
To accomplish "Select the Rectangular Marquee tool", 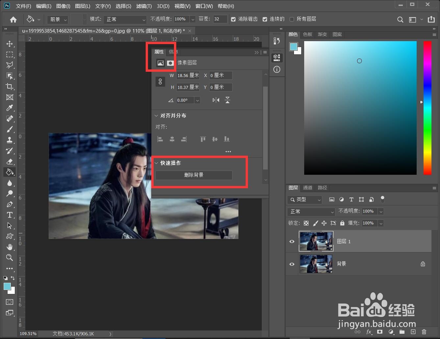I will pos(10,55).
